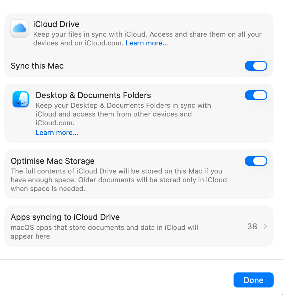
Task: Click the iCloud Drive cloud icon
Action: [x=19, y=28]
